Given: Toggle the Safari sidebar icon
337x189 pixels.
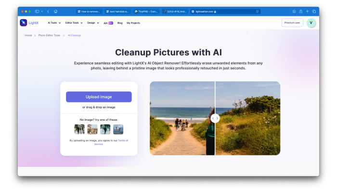Looking at the screenshot, I should 37,12.
